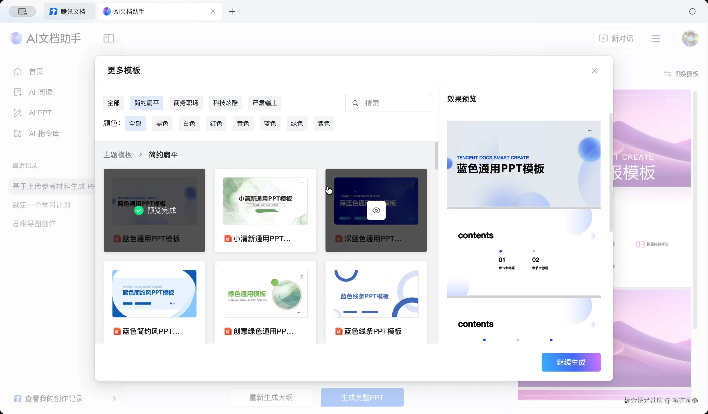708x414 pixels.
Task: Open AI 指令库 from the sidebar
Action: pos(44,134)
